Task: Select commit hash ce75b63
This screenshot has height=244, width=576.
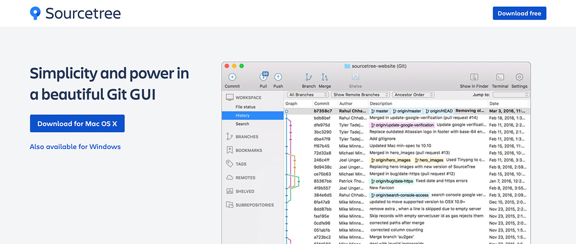Action: [323, 174]
